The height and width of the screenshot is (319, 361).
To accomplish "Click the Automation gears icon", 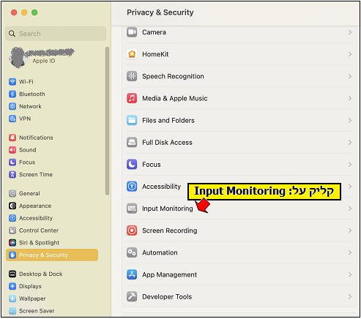I will point(132,252).
